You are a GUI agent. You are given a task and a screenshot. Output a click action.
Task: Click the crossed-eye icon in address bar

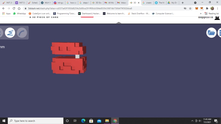[185, 8]
